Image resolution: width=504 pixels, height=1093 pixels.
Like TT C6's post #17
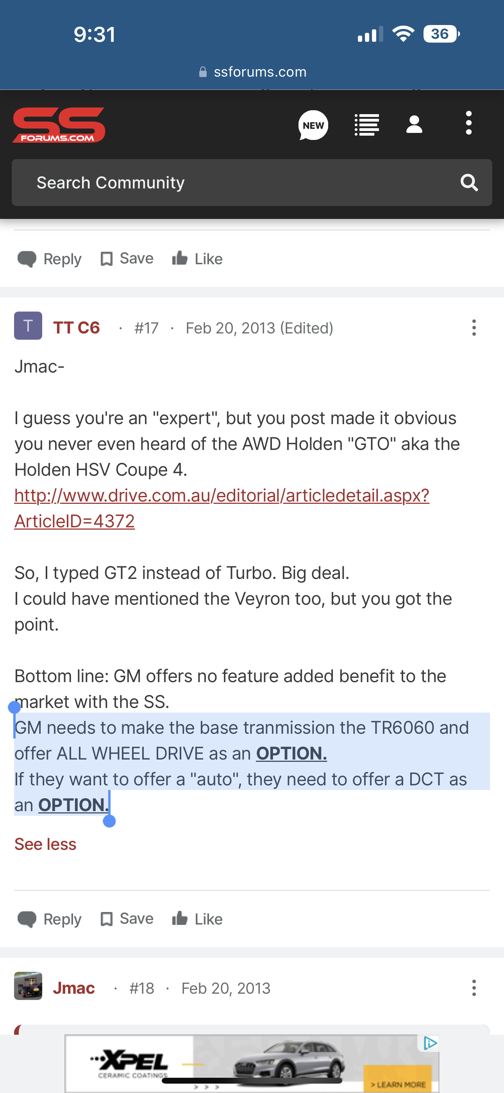(x=197, y=919)
